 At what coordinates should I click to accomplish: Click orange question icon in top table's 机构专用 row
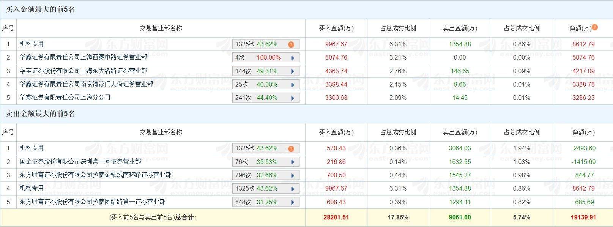(291, 44)
